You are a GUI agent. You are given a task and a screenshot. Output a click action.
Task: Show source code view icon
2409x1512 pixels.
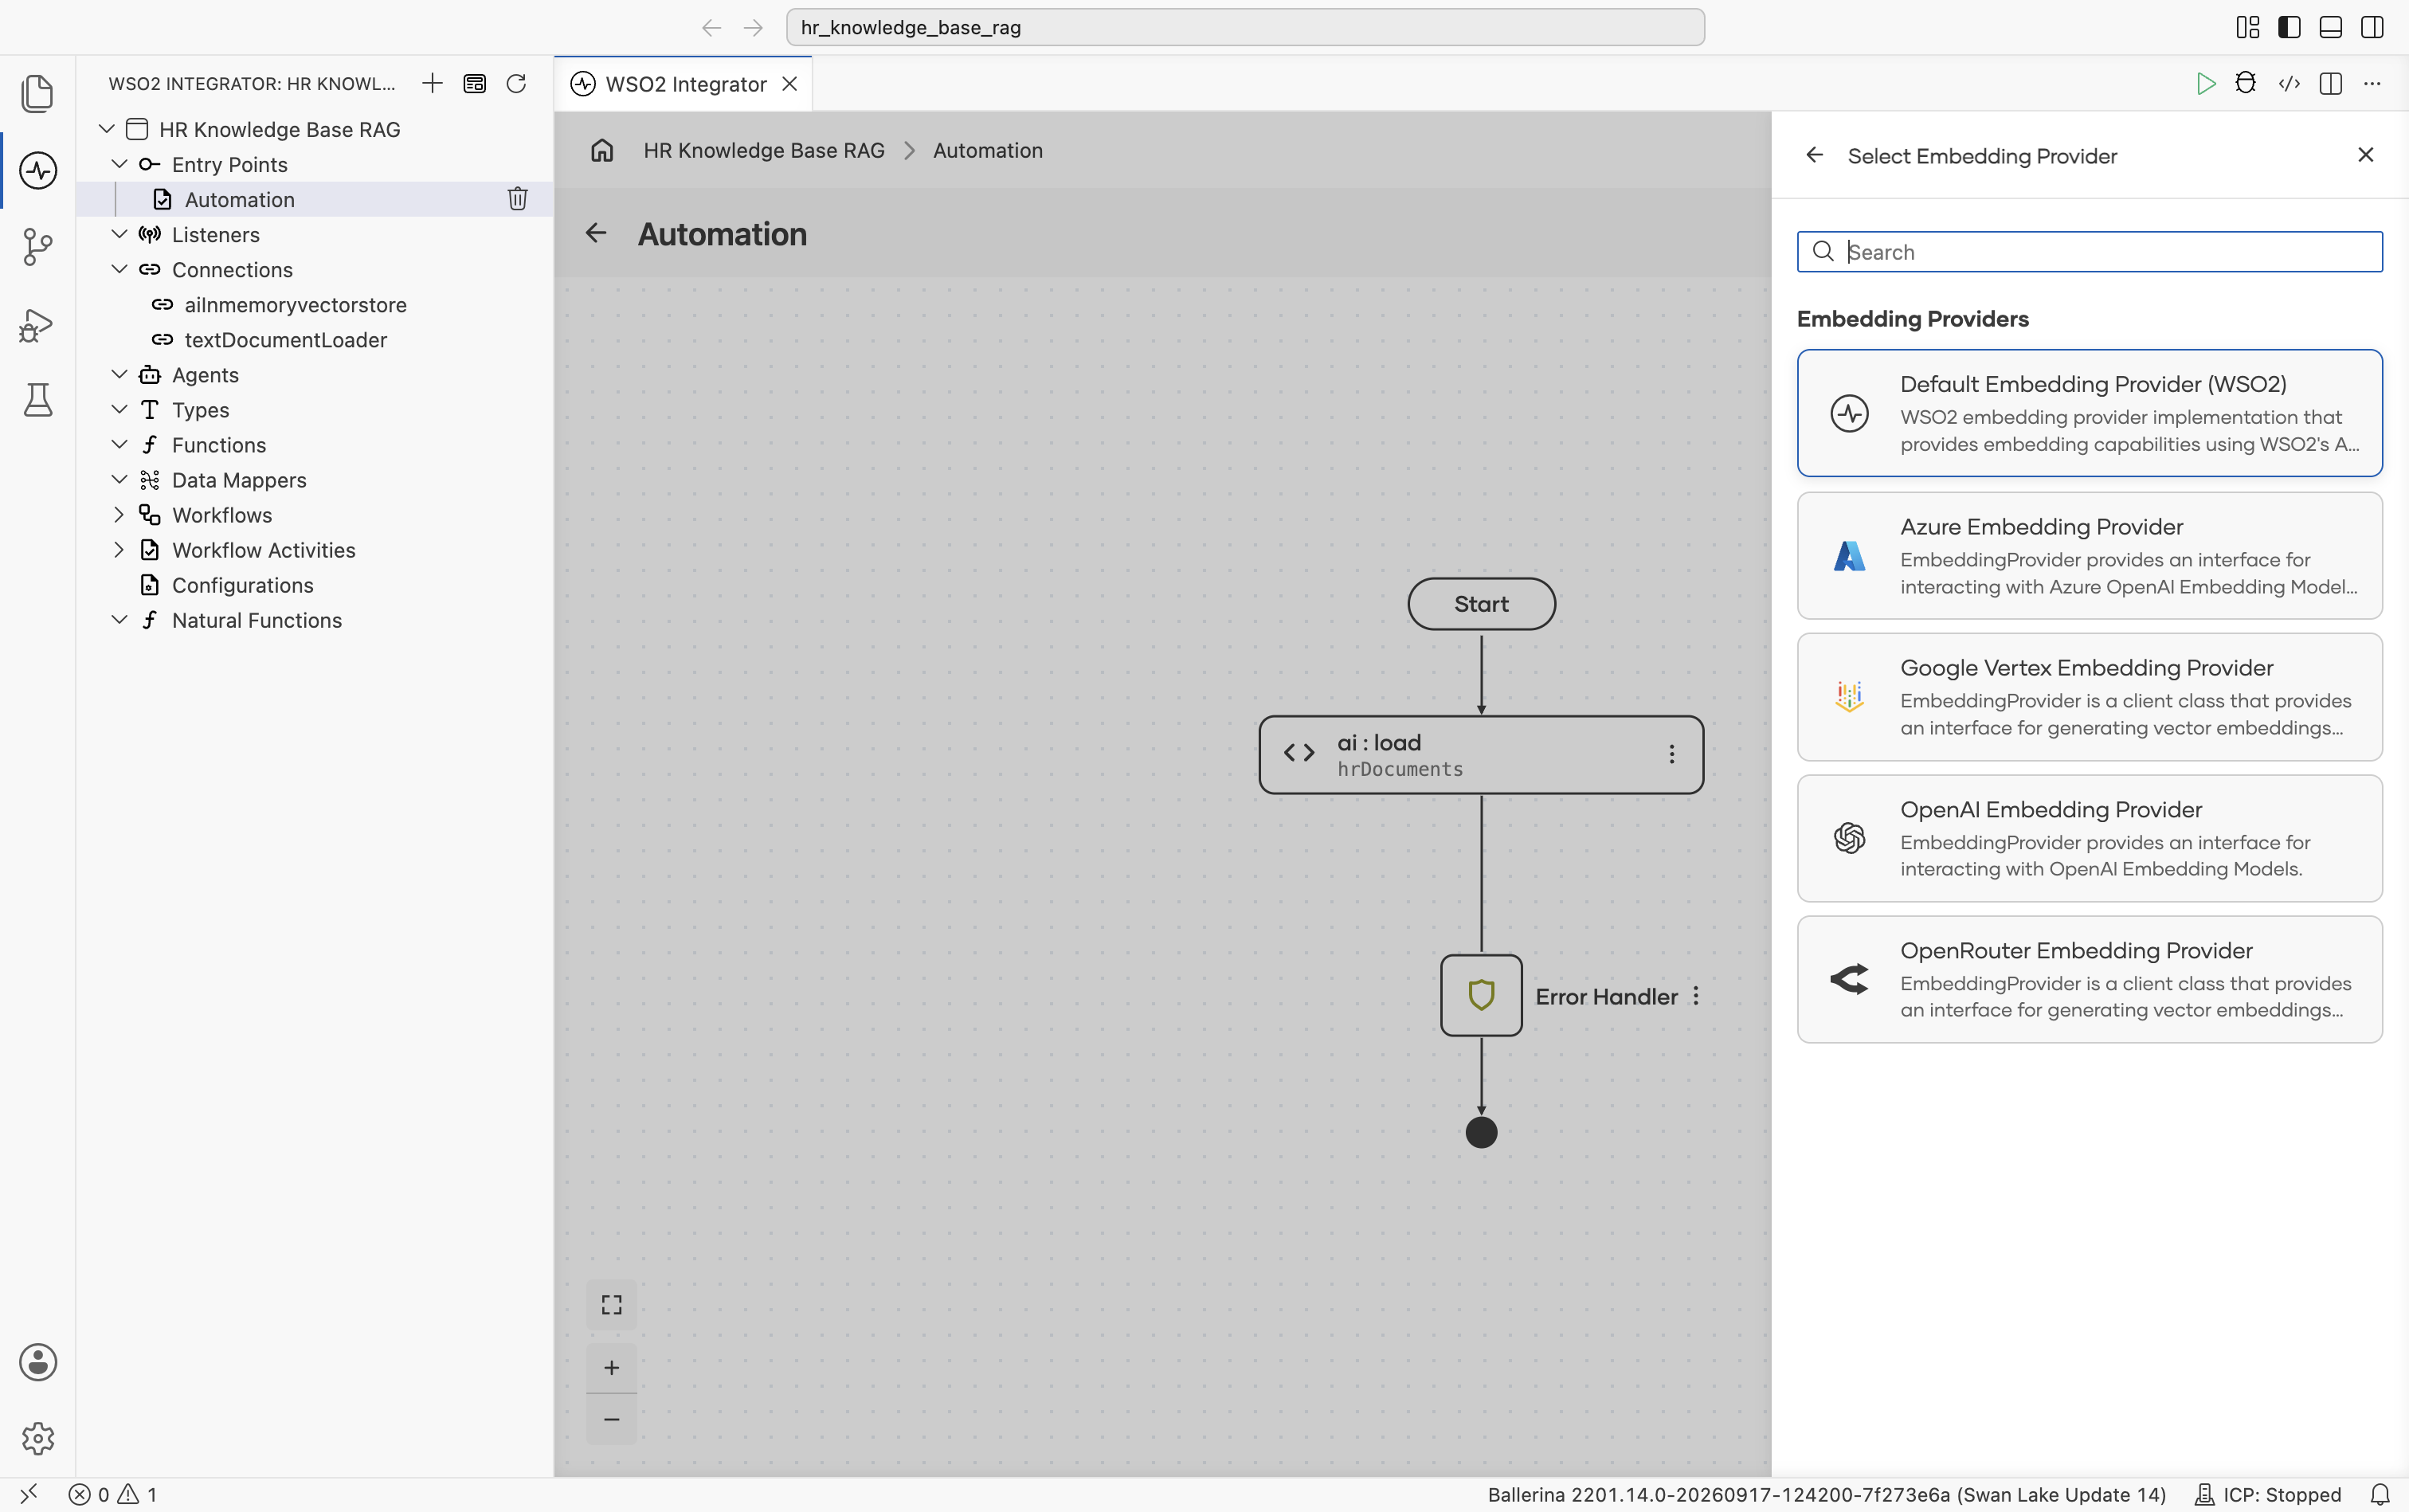pos(2289,83)
